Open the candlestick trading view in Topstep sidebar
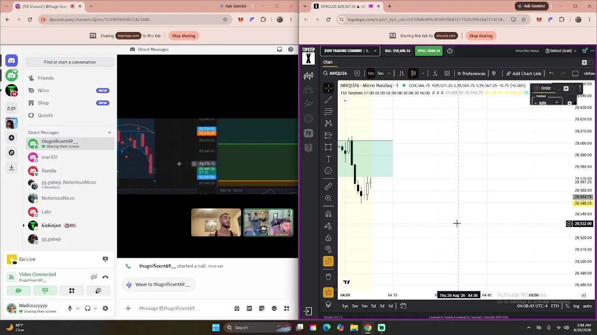This screenshot has height=335, width=597. 308,76
